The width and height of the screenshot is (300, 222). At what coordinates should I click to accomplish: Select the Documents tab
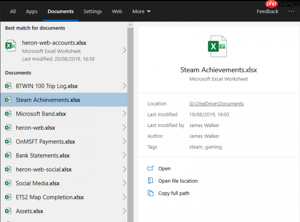60,12
